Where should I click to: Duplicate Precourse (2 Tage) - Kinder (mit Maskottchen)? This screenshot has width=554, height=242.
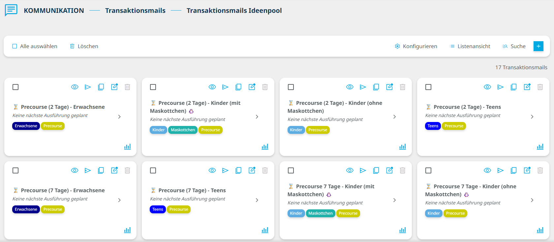pyautogui.click(x=238, y=87)
